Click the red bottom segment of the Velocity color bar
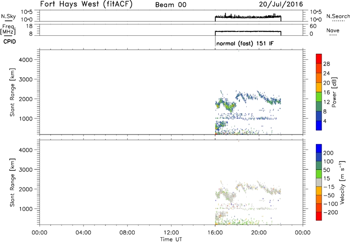 point(319,216)
